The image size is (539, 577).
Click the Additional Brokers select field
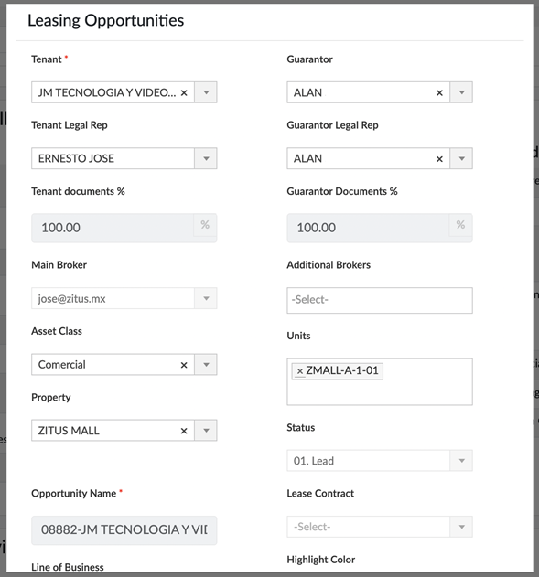380,300
